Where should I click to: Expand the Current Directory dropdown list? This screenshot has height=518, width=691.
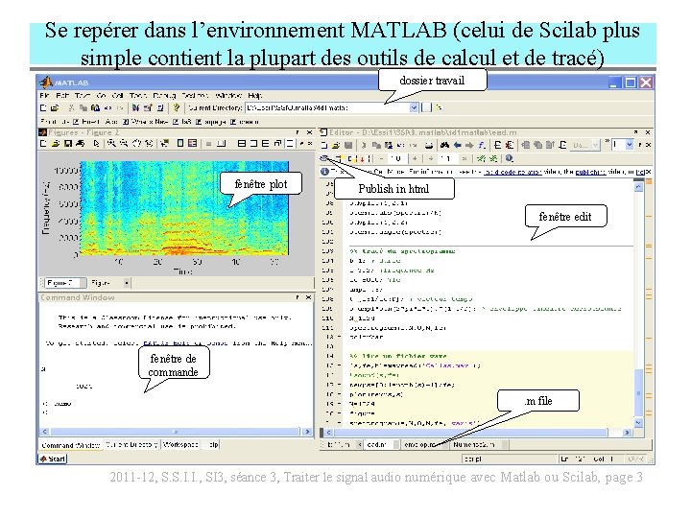pyautogui.click(x=414, y=107)
